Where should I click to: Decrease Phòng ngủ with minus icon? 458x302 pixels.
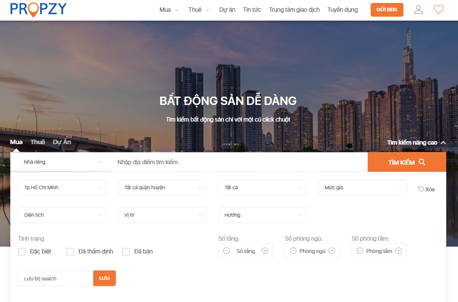(x=293, y=251)
